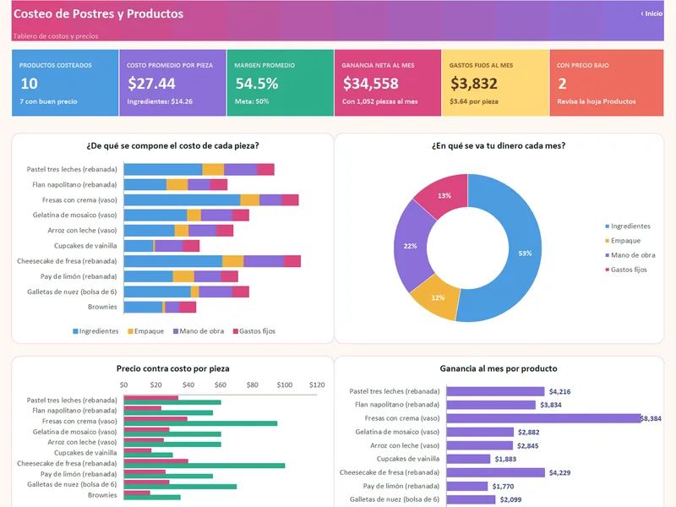Click Cupcakes de vainilla stacked cost bar

point(161,246)
